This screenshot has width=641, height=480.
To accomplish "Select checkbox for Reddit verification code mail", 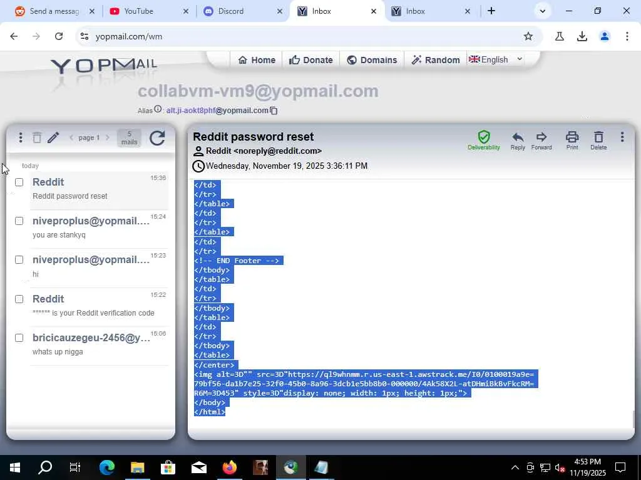I will pyautogui.click(x=19, y=299).
